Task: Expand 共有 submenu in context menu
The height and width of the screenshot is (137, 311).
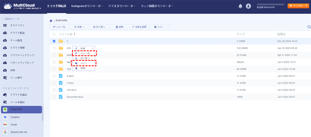Action: (84, 48)
